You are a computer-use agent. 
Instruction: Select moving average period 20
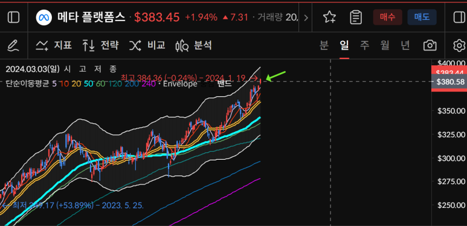(x=76, y=84)
